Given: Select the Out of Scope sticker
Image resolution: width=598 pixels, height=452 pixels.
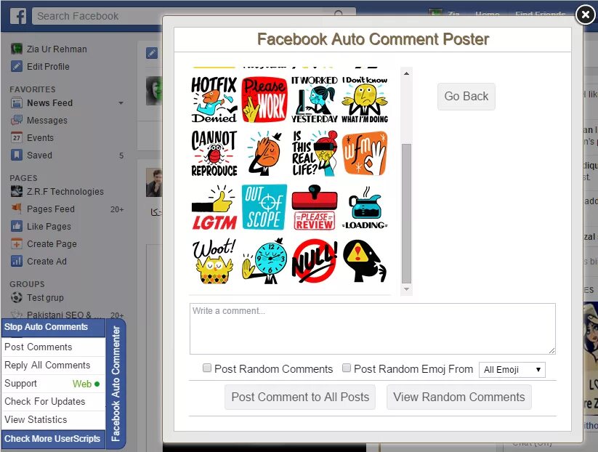Looking at the screenshot, I should coord(264,207).
